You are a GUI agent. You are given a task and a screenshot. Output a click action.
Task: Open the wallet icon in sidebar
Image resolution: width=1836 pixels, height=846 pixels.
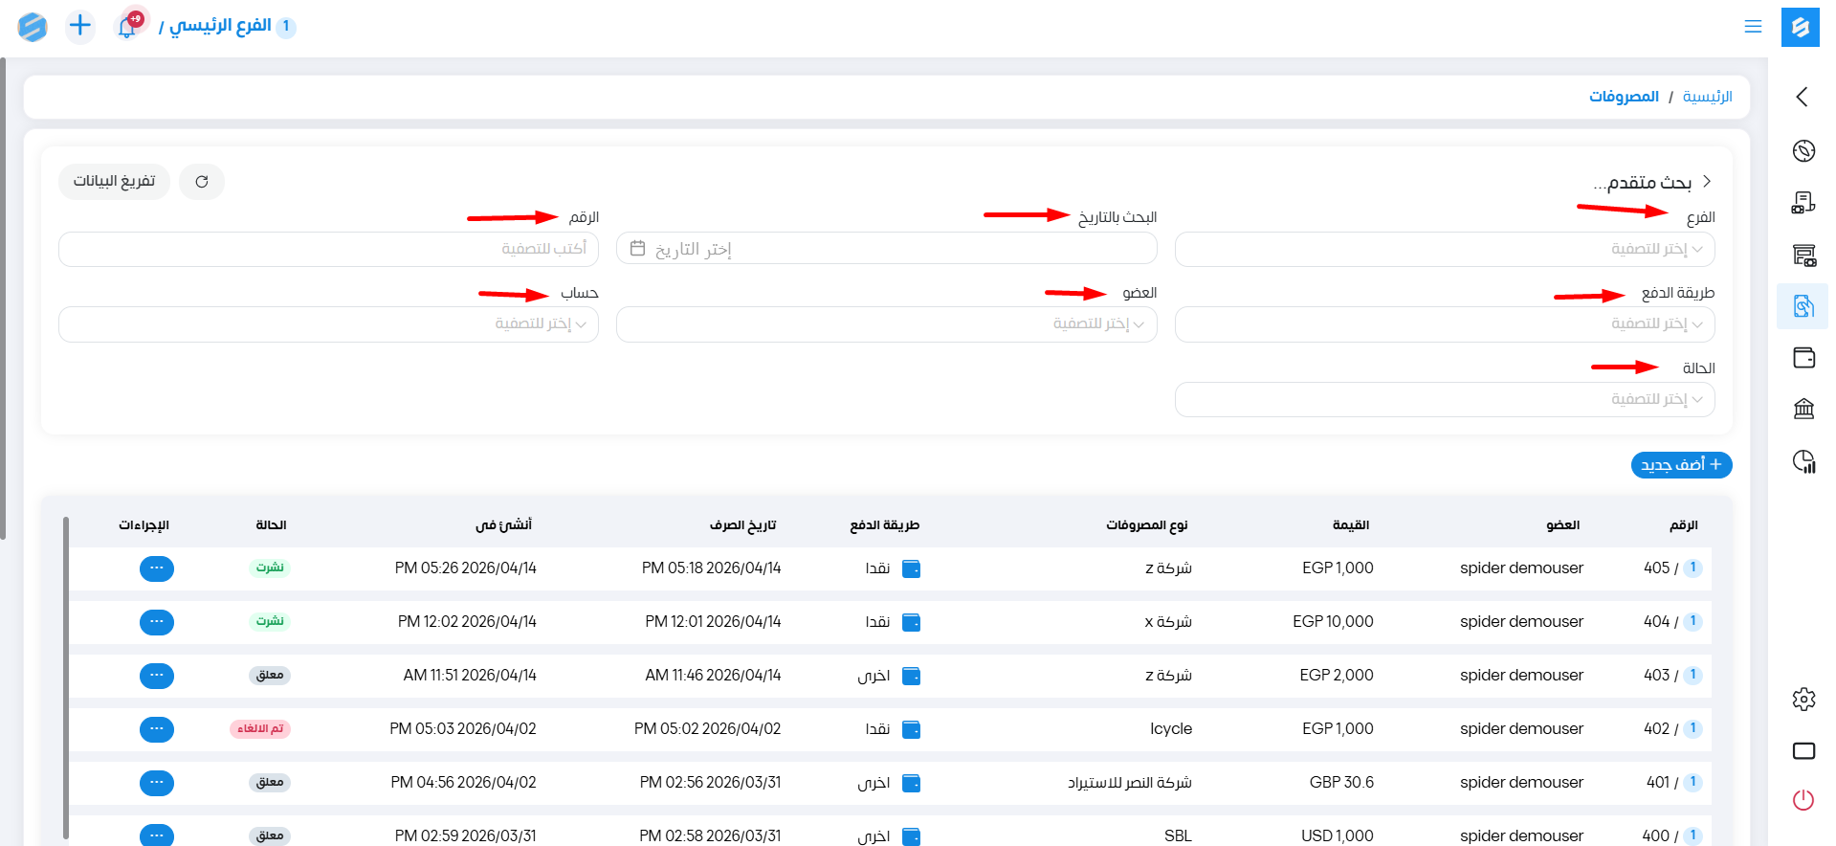[x=1803, y=358]
